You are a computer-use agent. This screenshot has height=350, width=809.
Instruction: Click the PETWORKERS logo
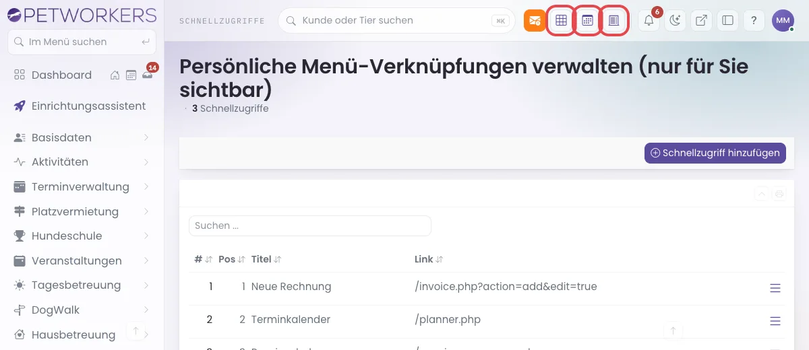tap(81, 14)
